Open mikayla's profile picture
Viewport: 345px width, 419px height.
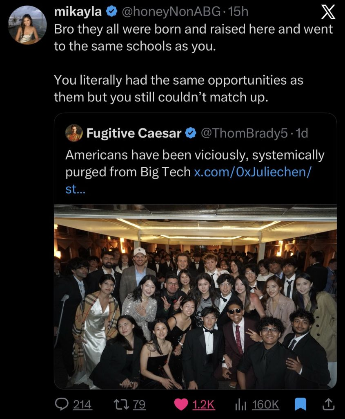(x=27, y=25)
